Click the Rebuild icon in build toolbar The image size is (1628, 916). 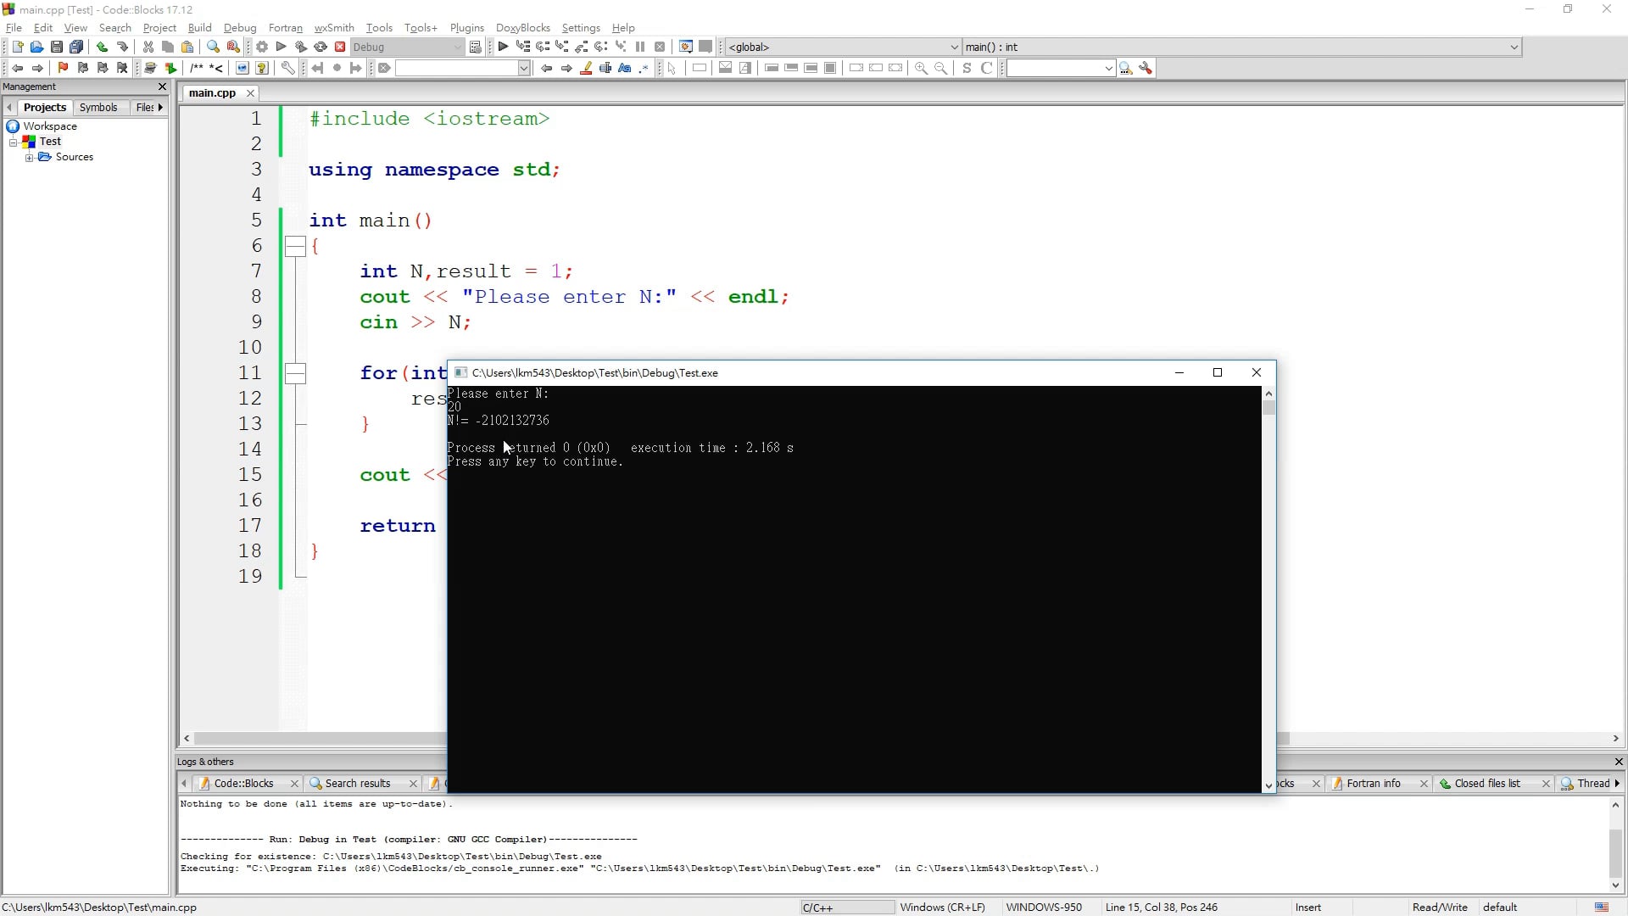[321, 47]
